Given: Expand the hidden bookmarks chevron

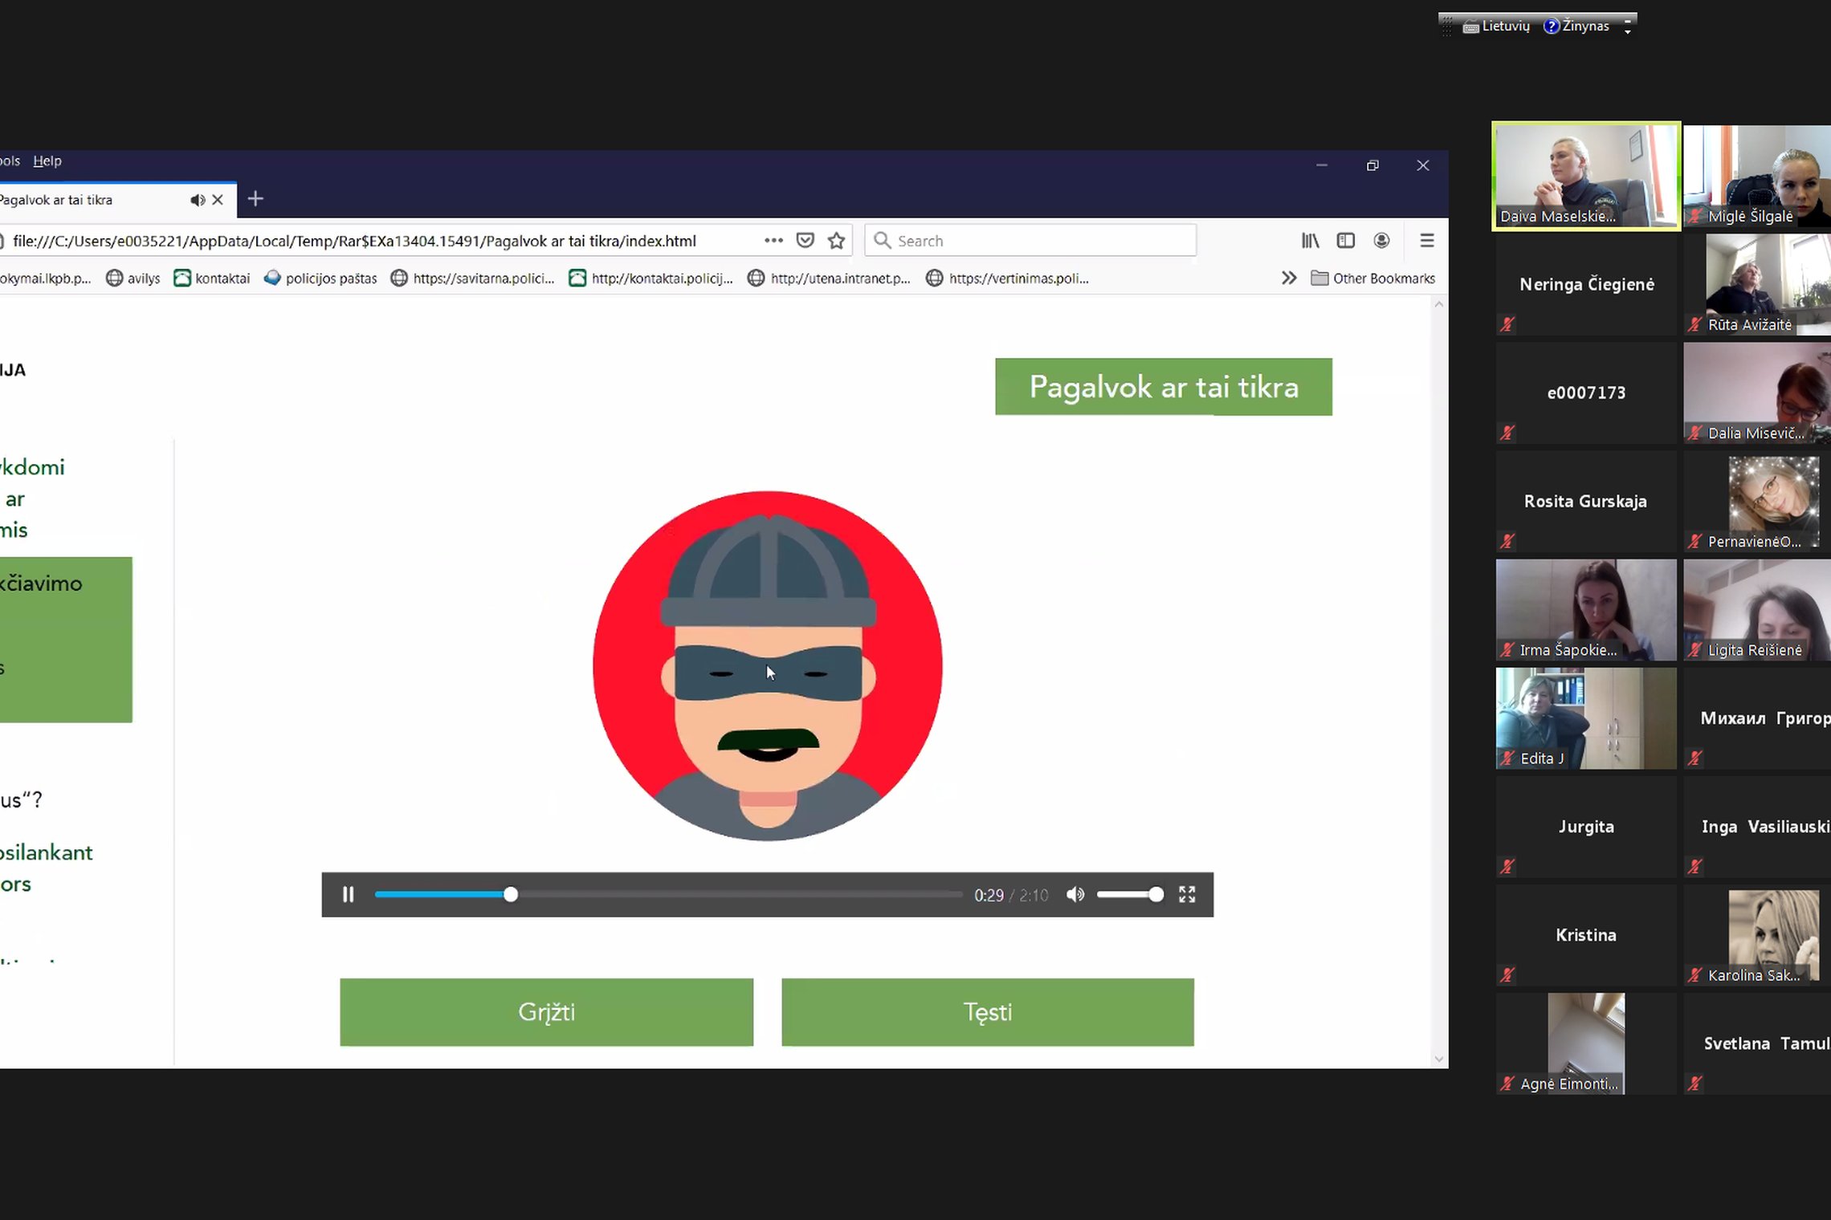Looking at the screenshot, I should pyautogui.click(x=1288, y=279).
